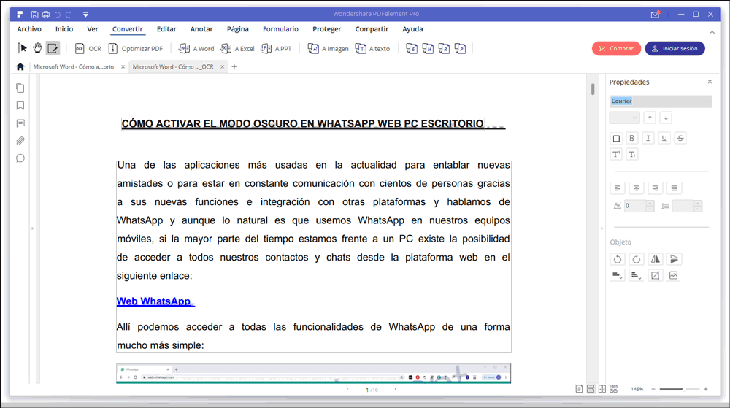Switch to the Proteger tab
This screenshot has width=730, height=408.
click(327, 29)
